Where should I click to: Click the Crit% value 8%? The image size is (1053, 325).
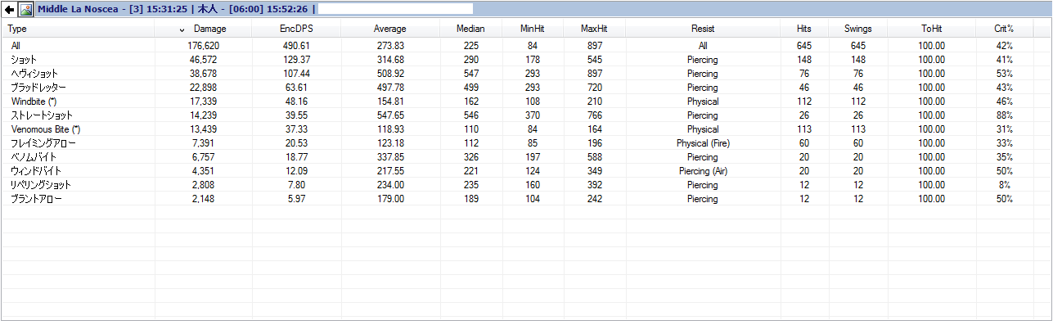tap(1005, 185)
